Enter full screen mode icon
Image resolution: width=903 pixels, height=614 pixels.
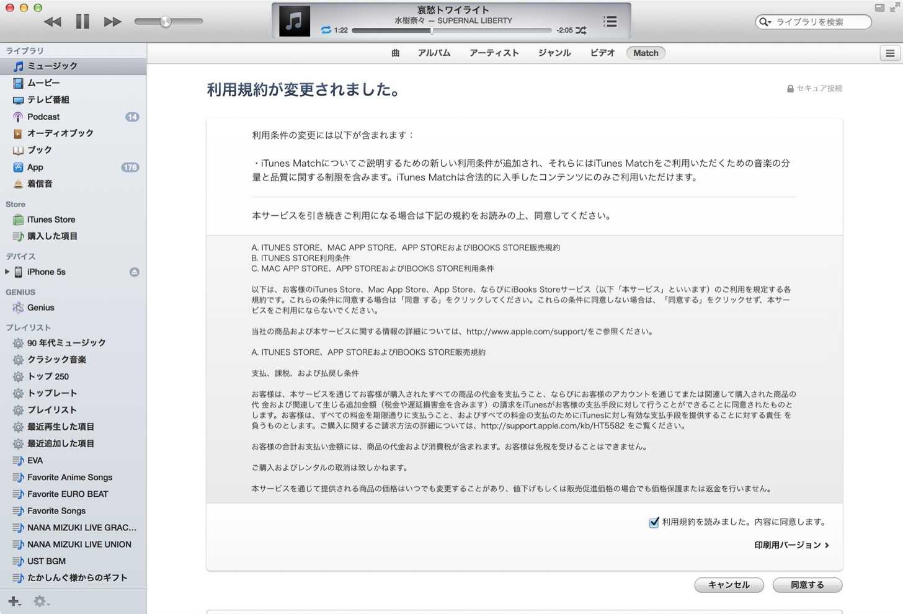pos(894,7)
